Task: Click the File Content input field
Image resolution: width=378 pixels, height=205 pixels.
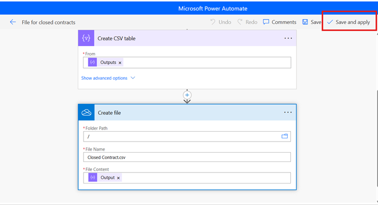Action: 187,178
